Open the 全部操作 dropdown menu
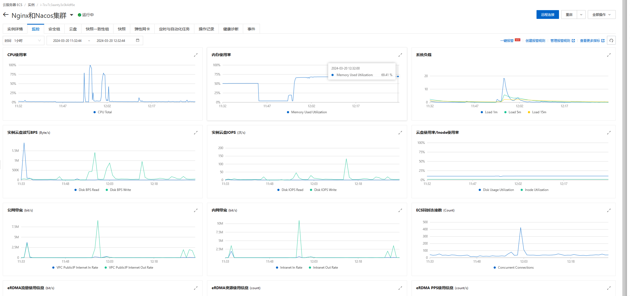Image resolution: width=630 pixels, height=296 pixels. pyautogui.click(x=601, y=14)
